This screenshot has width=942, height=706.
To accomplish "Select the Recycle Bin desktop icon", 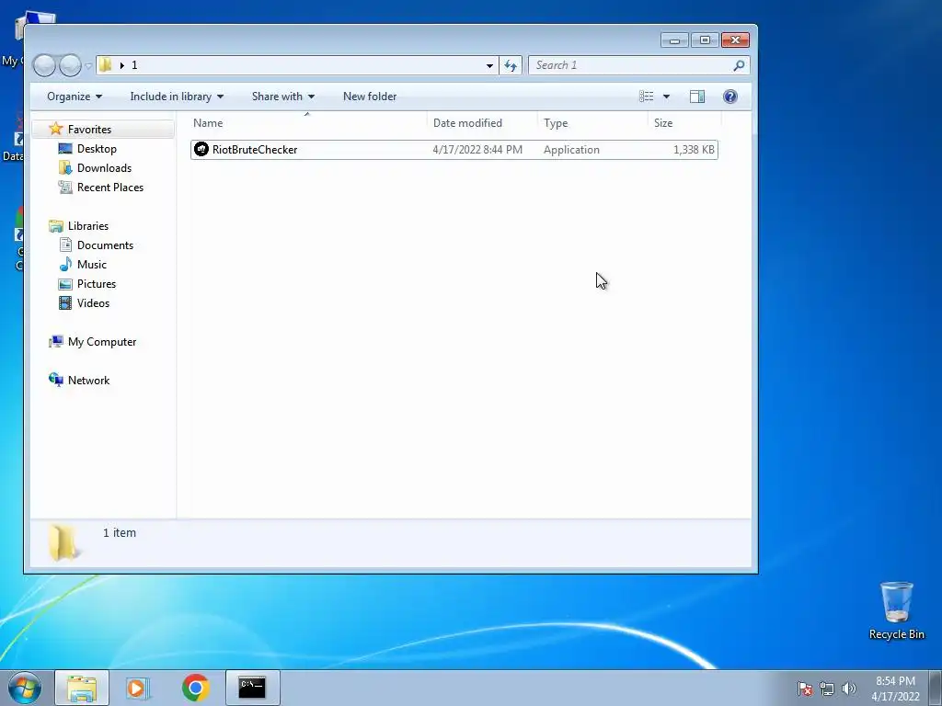I will tap(896, 611).
